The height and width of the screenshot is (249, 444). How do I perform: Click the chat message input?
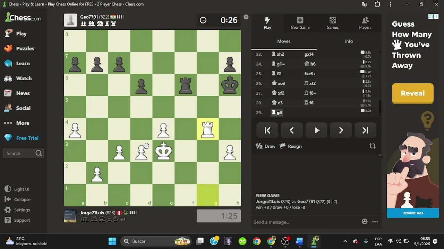click(305, 222)
